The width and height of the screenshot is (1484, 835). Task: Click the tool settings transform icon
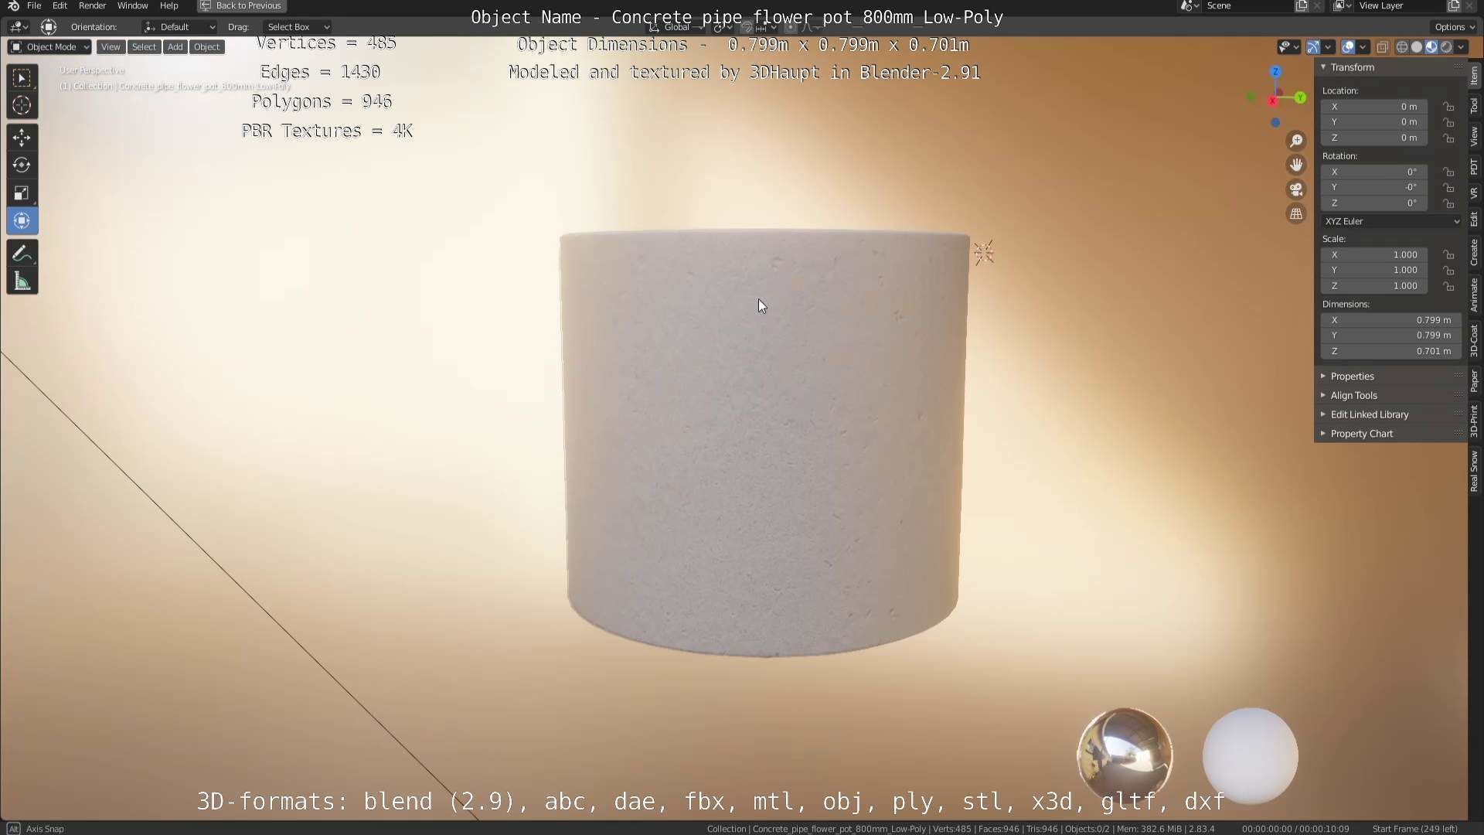pos(48,27)
